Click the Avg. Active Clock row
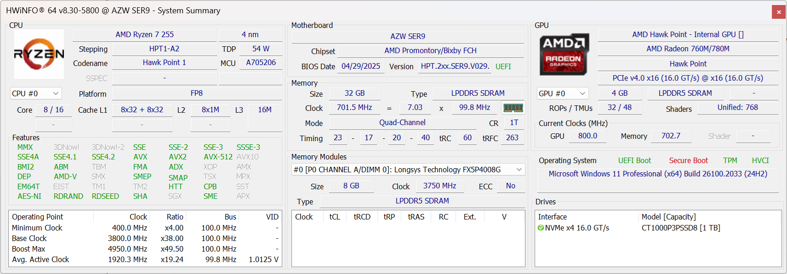Screen dimensions: 787x274 click(145, 259)
